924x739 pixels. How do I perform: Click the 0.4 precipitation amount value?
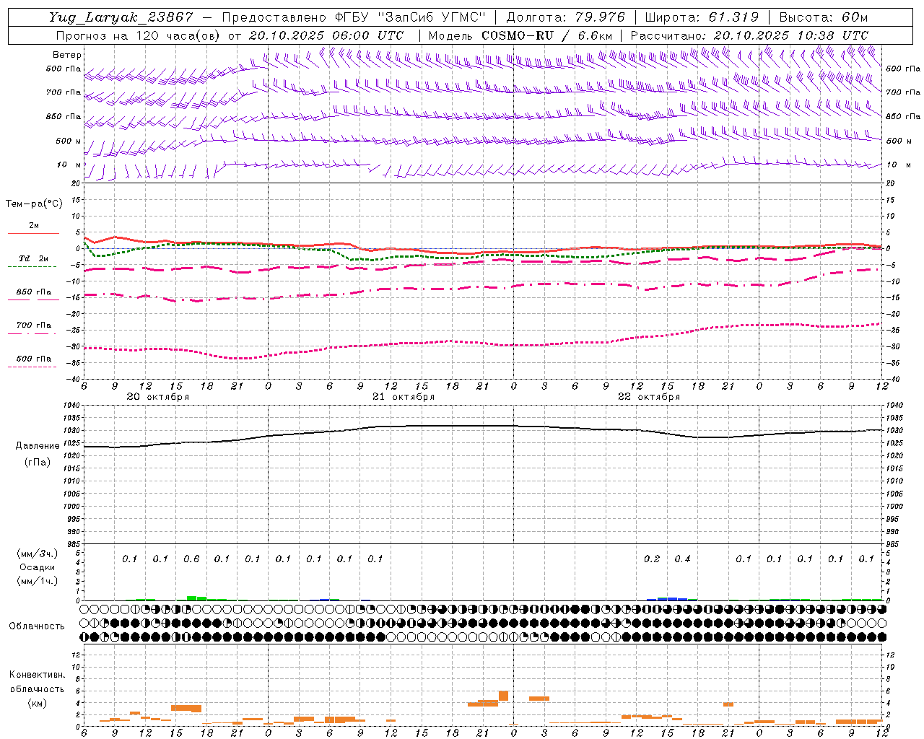682,559
